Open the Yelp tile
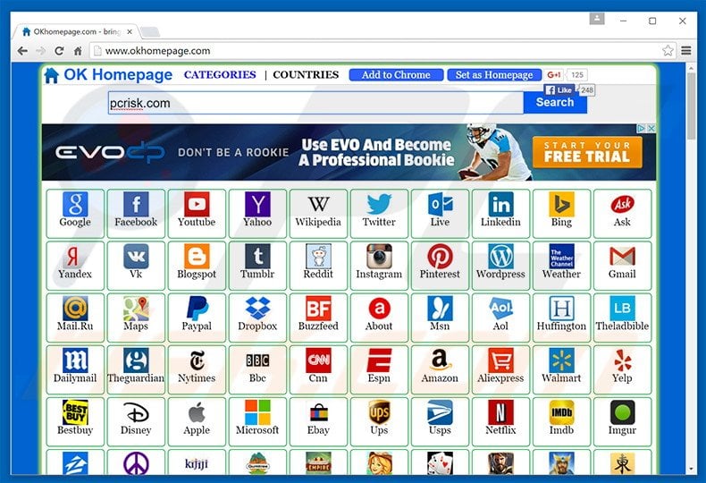This screenshot has height=483, width=706. tap(622, 369)
